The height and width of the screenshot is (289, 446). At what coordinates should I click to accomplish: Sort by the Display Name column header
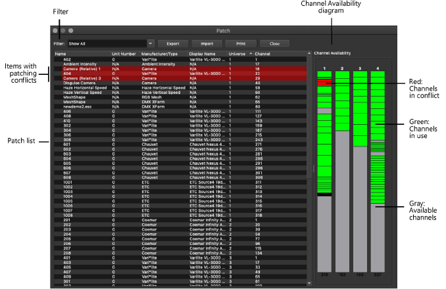(207, 54)
